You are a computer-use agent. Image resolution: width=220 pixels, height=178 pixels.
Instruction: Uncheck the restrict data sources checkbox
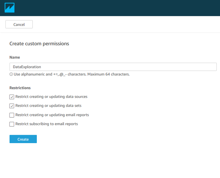pyautogui.click(x=12, y=97)
